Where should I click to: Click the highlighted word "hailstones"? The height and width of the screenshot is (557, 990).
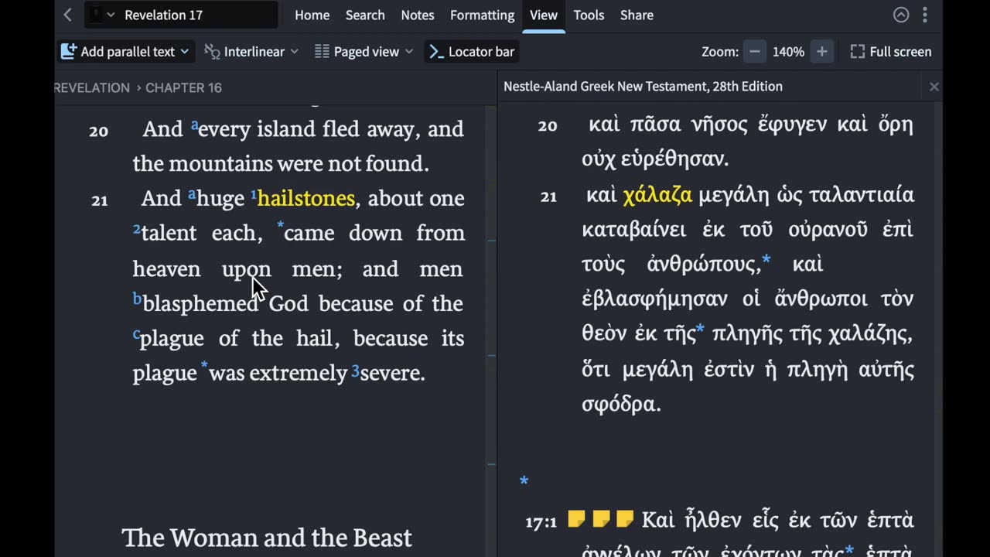pos(306,198)
